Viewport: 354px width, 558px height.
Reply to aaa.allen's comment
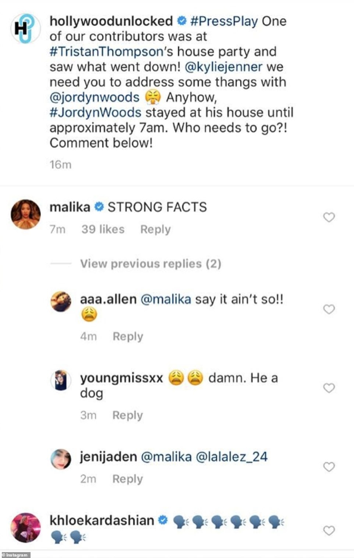pyautogui.click(x=128, y=336)
